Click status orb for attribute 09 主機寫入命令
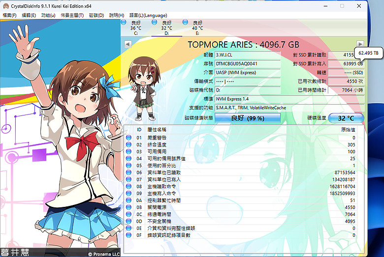 click(128, 194)
